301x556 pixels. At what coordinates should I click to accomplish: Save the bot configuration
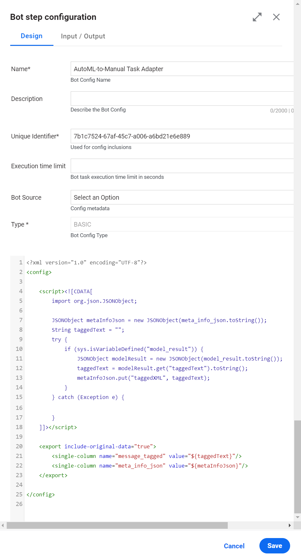tap(275, 546)
